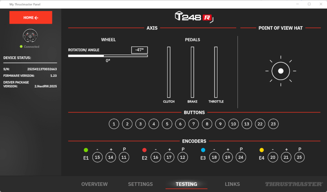
Task: Click button indicator 7
Action: tap(193, 124)
